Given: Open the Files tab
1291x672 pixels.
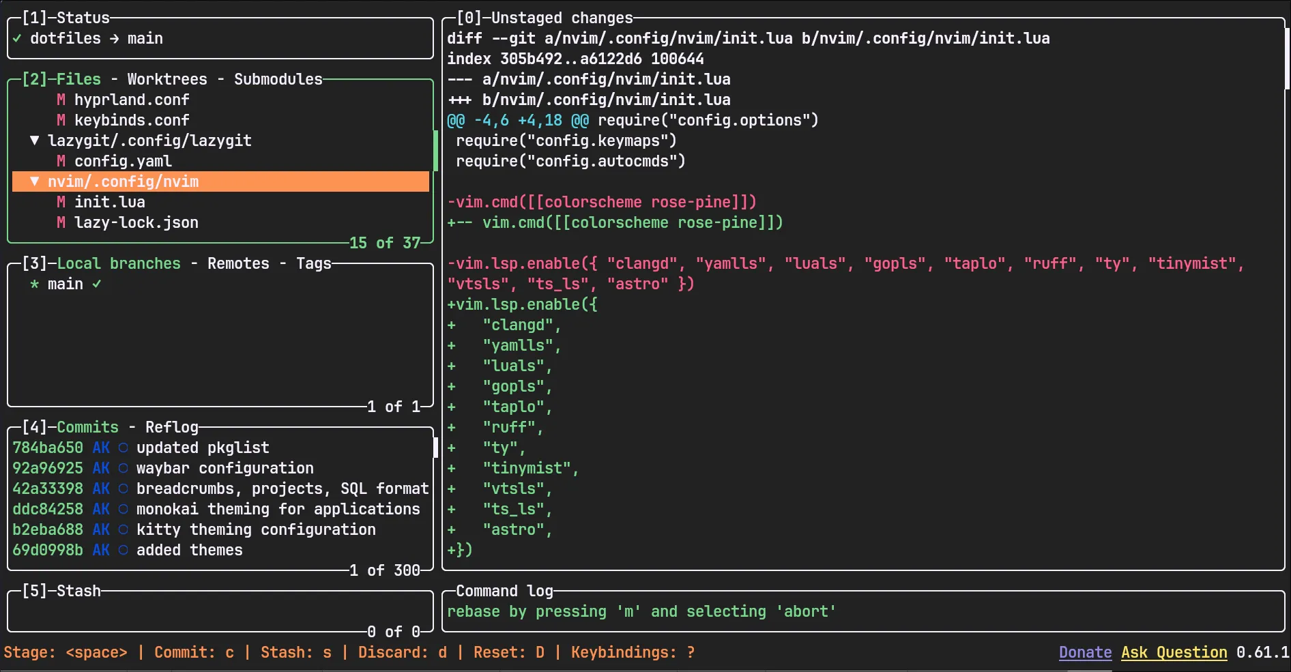Looking at the screenshot, I should (78, 79).
